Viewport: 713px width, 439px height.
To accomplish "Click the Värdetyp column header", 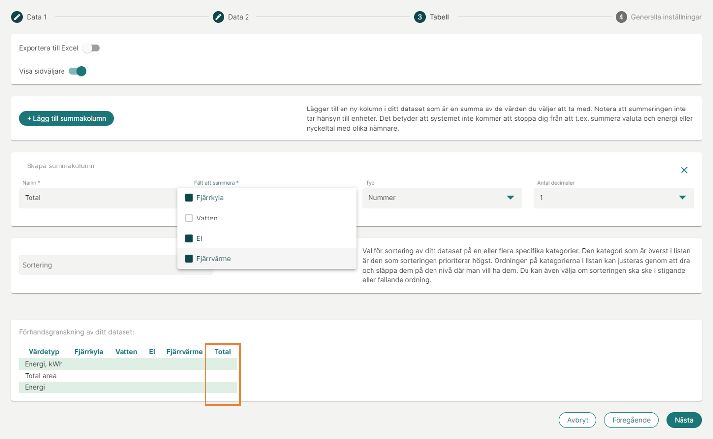I will [44, 352].
